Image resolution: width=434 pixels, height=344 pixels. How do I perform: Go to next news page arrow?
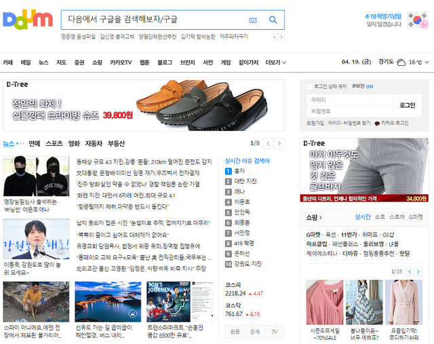pyautogui.click(x=279, y=143)
